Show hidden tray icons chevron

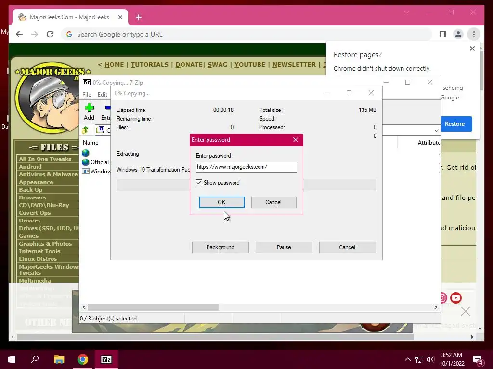click(407, 359)
